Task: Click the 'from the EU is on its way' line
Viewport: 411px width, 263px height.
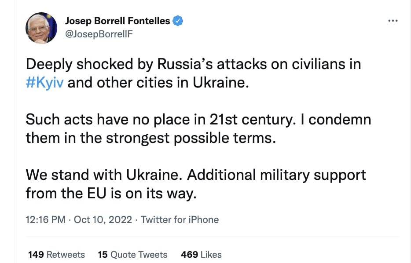Action: (x=110, y=193)
